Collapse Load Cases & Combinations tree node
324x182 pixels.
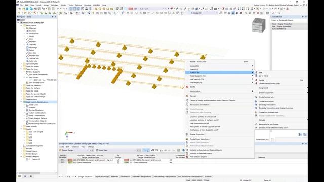click(x=21, y=102)
